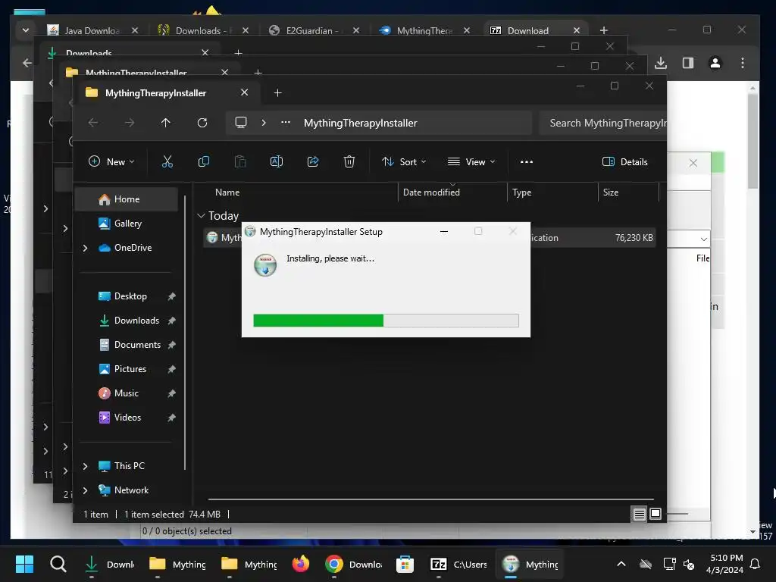Minimize the MythingTherapyInstaller Setup dialog
Image resolution: width=776 pixels, height=582 pixels.
tap(444, 232)
